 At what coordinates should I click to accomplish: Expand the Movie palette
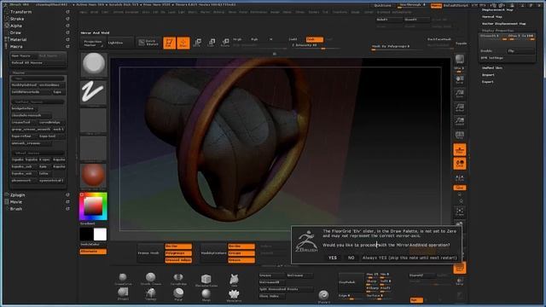point(16,202)
